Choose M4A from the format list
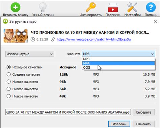This screenshot has height=128, width=160. 118,63
